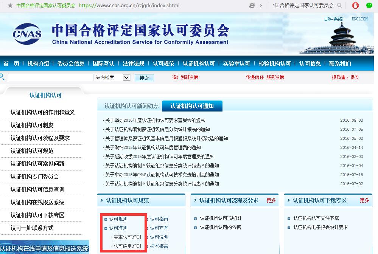
Task: Open the 2016年度认证机构认可要求宣贯会 notice
Action: (x=155, y=120)
